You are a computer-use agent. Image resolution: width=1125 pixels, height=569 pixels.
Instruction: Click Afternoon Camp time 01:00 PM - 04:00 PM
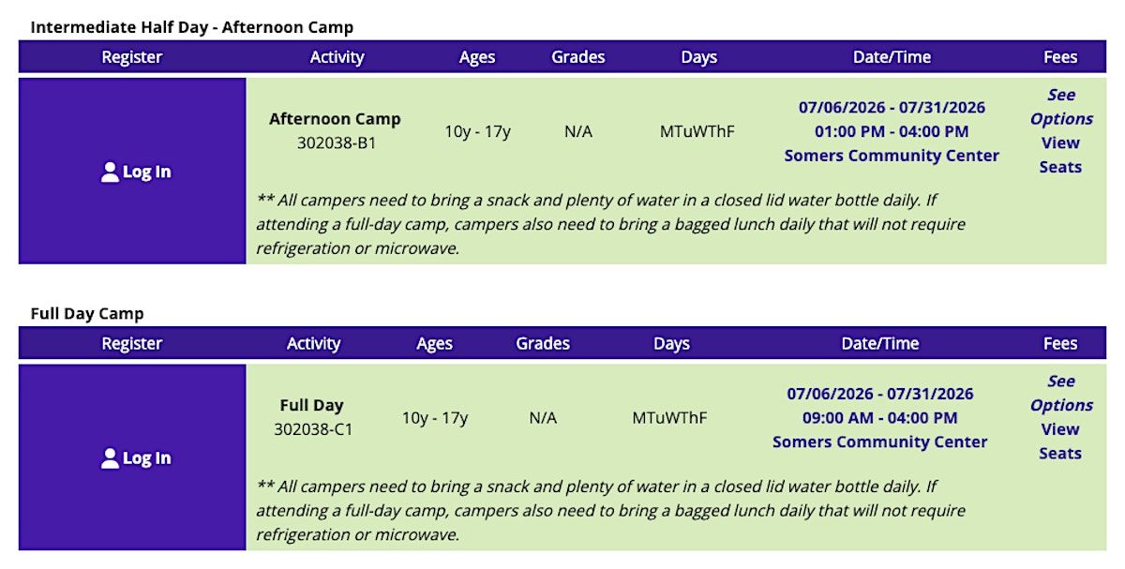[x=892, y=131]
